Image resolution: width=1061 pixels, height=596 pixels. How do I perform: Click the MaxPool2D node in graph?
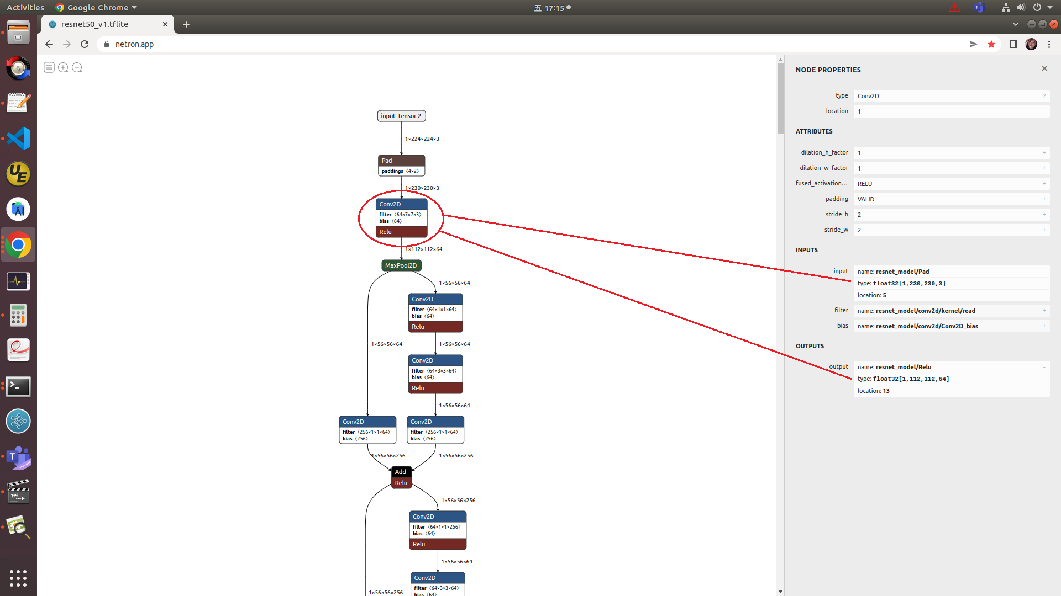coord(401,264)
